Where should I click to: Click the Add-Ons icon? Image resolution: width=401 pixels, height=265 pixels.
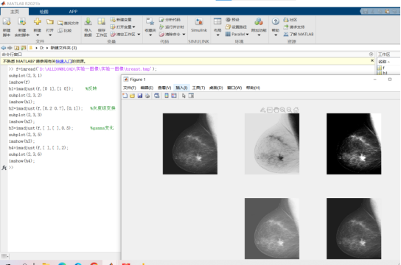(259, 21)
